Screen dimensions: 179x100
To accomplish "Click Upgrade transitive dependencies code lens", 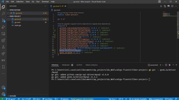I will pos(81,24).
